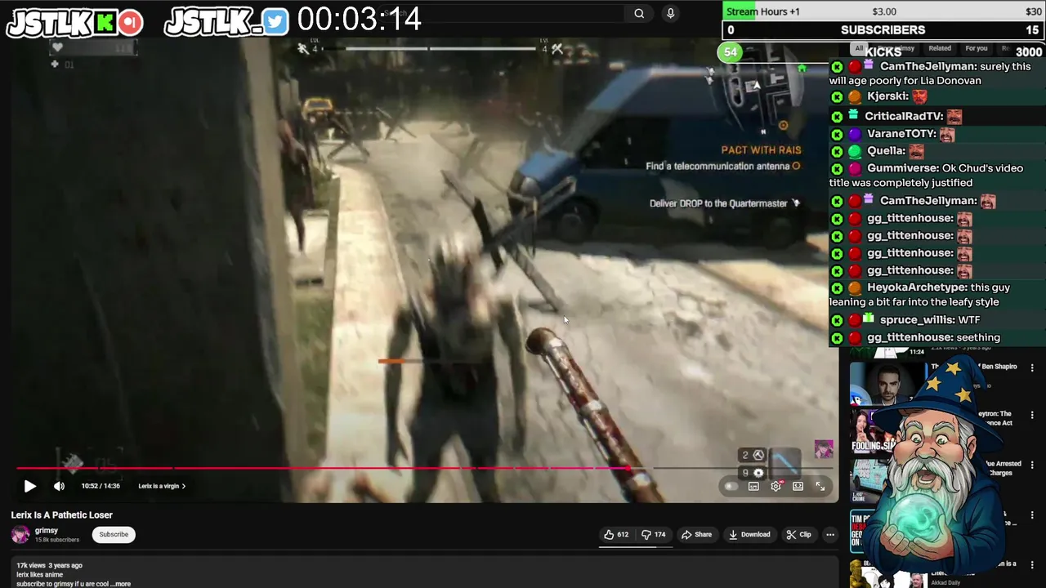
Task: Open the three-dot more actions menu beside Clip
Action: 830,535
